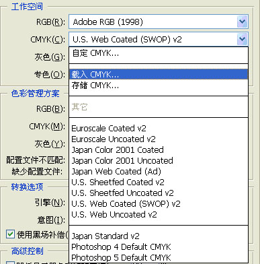Select Euroscale Coated v2 profile
Screen dimensions: 260x264
click(159, 128)
